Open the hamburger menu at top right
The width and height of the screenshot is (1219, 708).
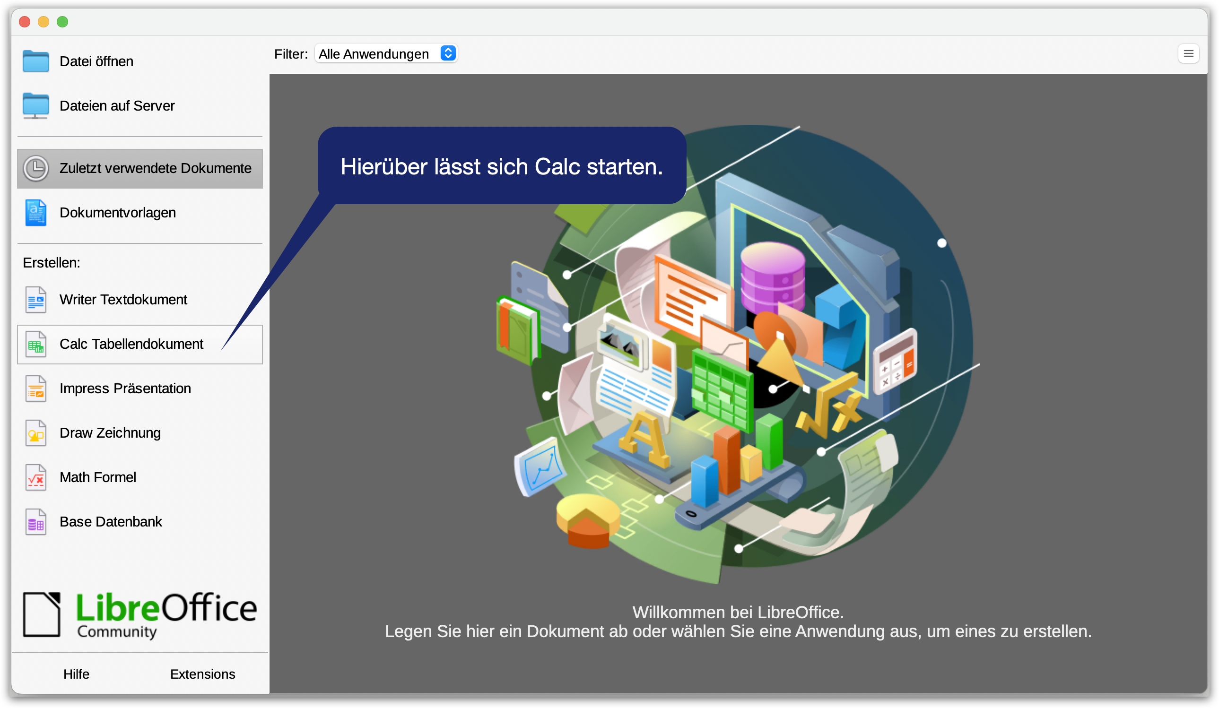[1188, 54]
